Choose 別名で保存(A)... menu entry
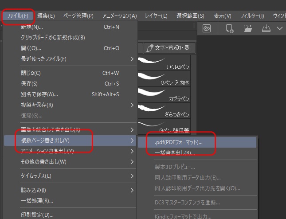Screen dimensions: 286x219 tap(70, 94)
